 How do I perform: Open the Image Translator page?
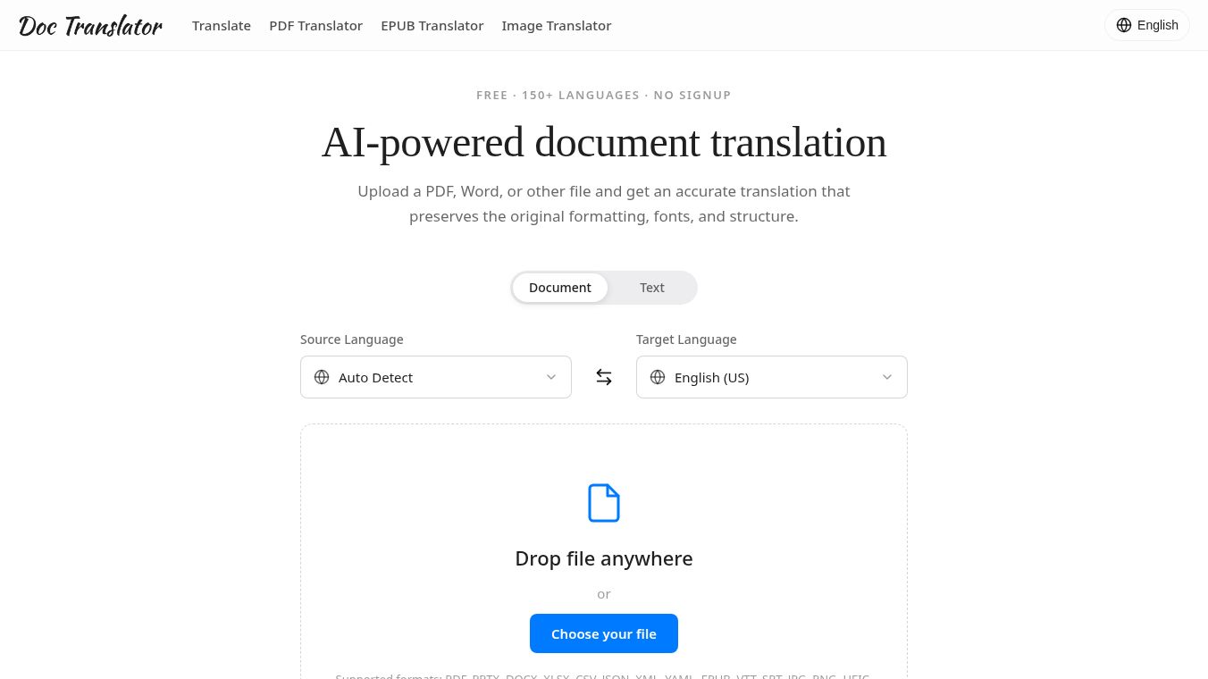(x=557, y=26)
